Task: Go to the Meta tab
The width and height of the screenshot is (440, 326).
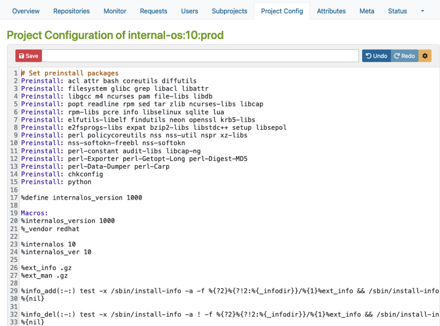Action: (x=367, y=11)
